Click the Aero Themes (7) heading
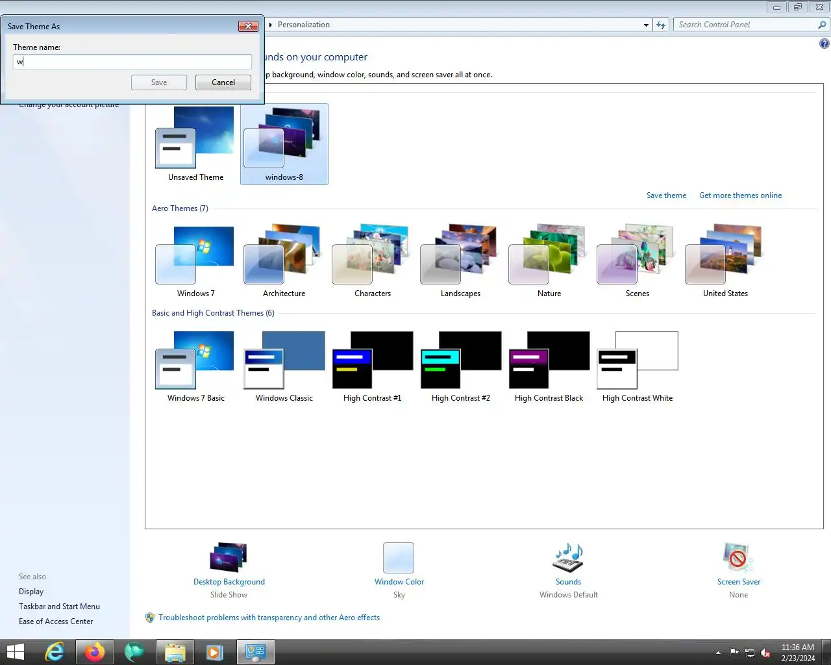This screenshot has height=665, width=831. pyautogui.click(x=180, y=208)
